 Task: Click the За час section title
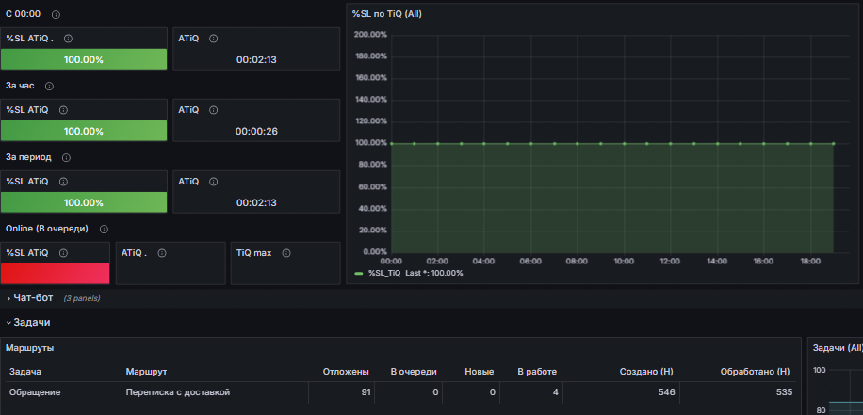tap(20, 86)
